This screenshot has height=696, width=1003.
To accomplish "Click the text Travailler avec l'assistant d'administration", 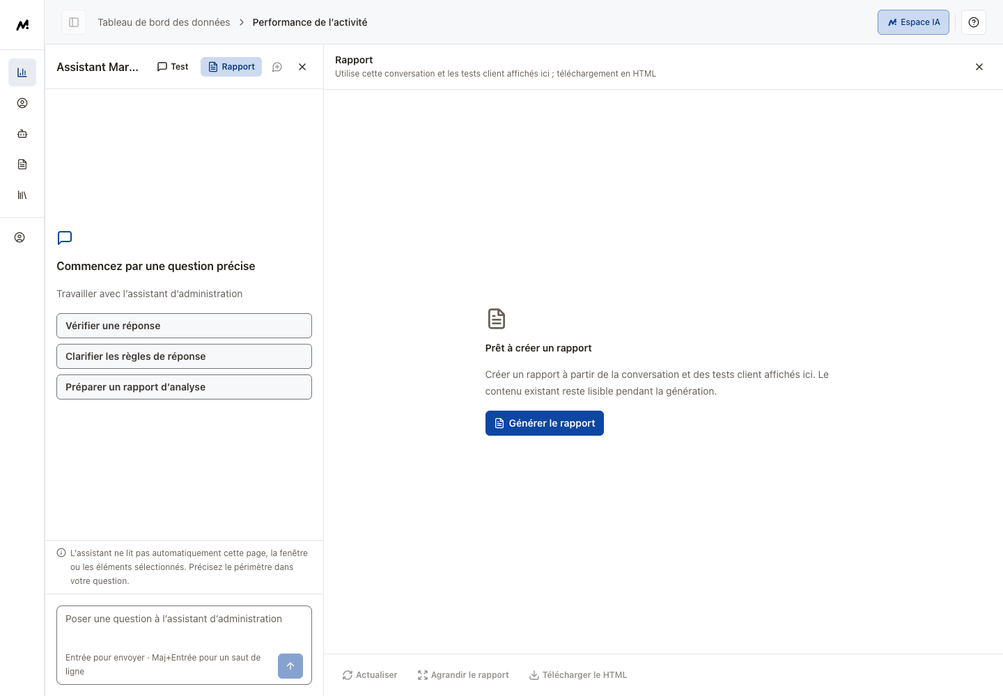I will [x=150, y=294].
